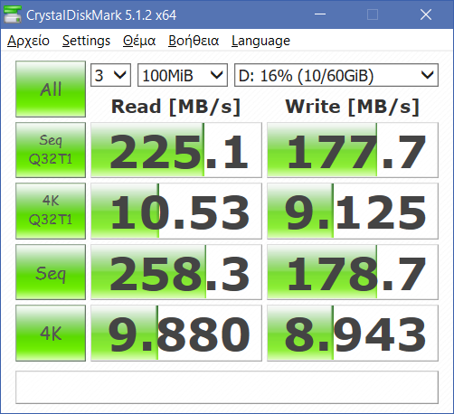Open the Settings menu
This screenshot has width=454, height=414.
point(86,41)
